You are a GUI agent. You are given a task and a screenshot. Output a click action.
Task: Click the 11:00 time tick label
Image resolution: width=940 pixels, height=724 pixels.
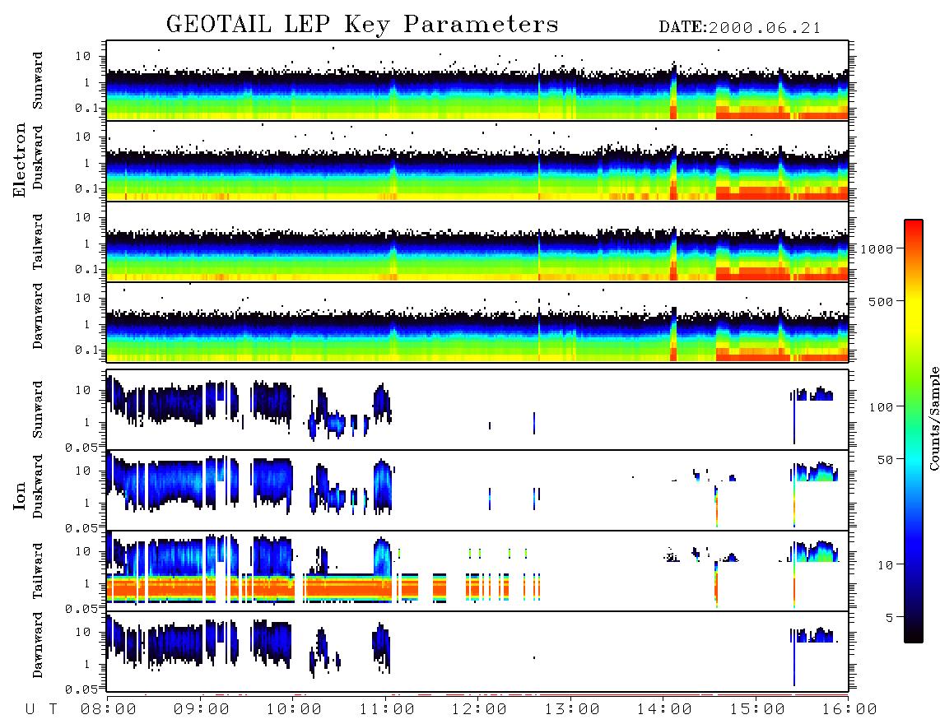coord(387,709)
